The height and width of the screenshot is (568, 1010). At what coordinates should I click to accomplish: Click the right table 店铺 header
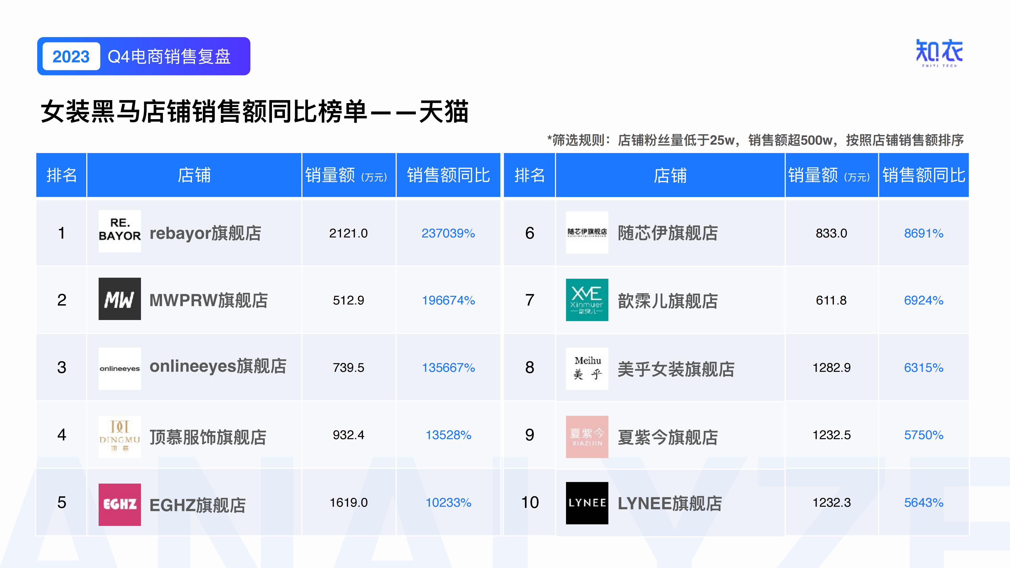point(670,175)
